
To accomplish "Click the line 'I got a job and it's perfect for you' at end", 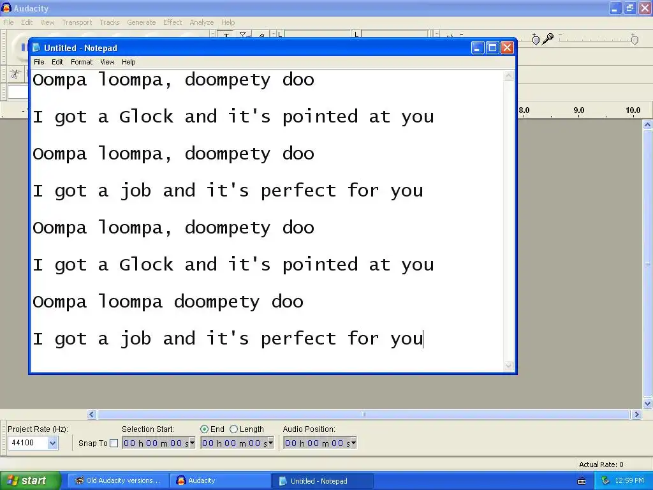I will pos(228,339).
